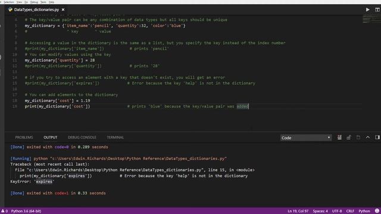Switch to the OUTPUT tab
Image resolution: width=381 pixels, height=214 pixels.
(50, 137)
